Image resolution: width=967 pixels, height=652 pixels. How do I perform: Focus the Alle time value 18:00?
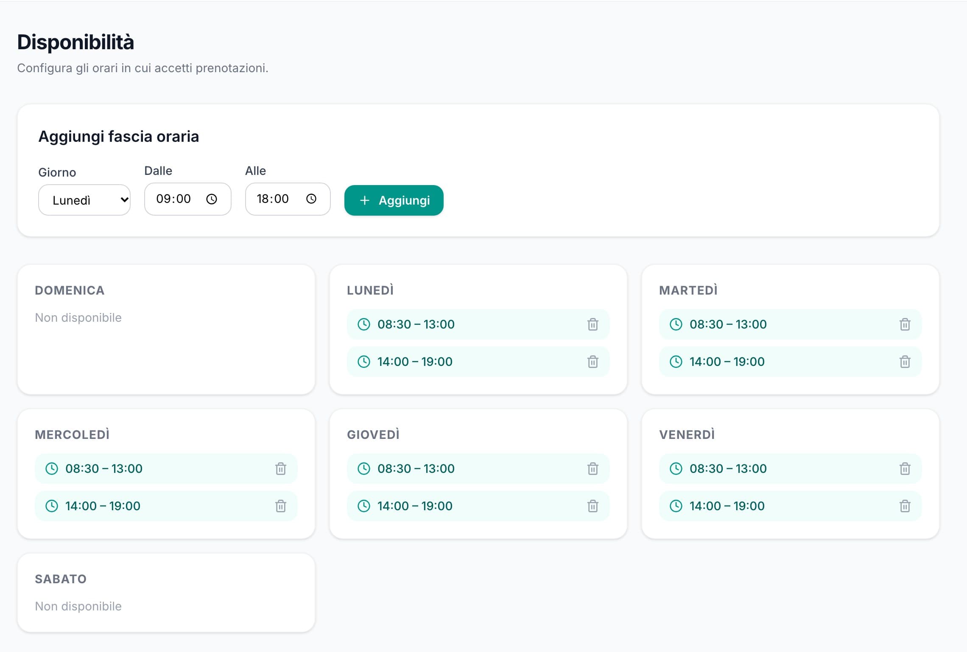coord(273,199)
